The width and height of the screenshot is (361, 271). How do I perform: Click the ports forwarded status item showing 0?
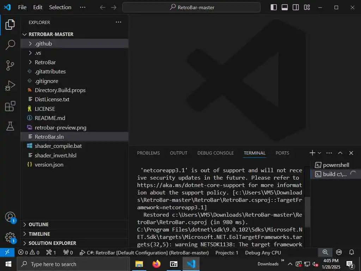(68, 253)
